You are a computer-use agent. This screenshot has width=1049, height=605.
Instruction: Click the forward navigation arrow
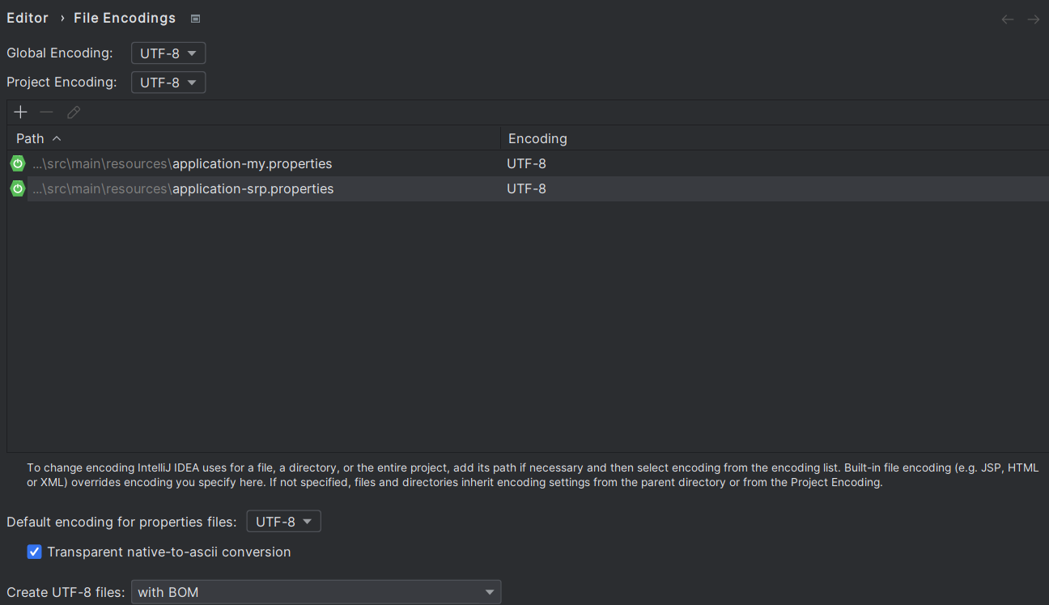coord(1034,19)
